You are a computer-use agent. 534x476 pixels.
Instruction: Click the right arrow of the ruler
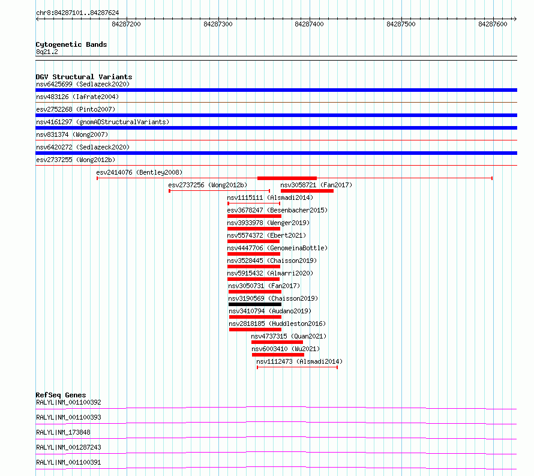point(515,19)
